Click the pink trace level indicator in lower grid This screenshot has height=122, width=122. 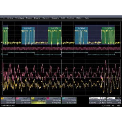coord(2,73)
